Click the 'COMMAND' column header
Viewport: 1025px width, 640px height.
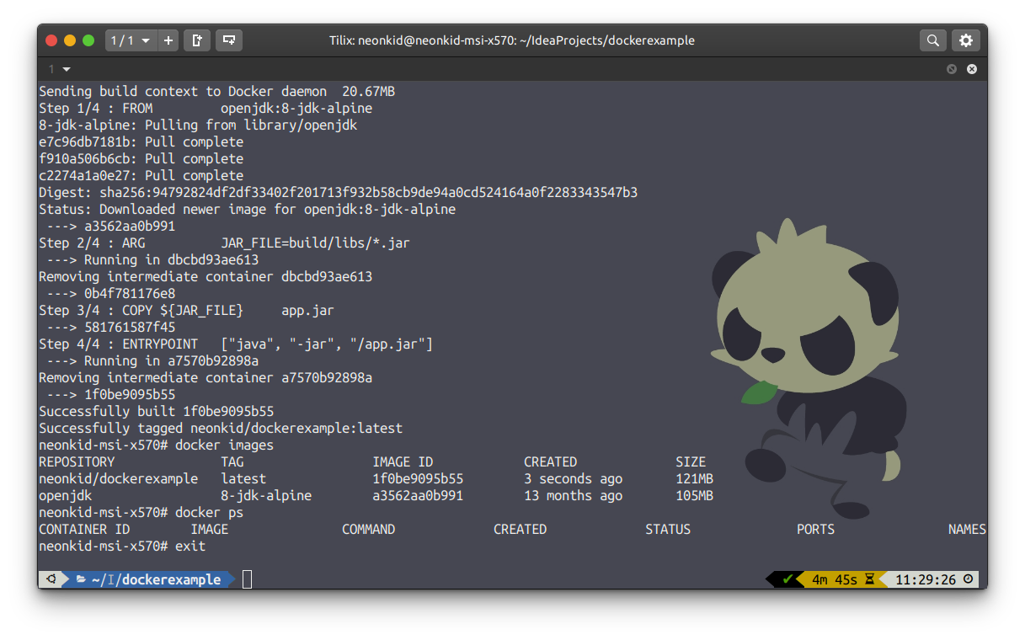(368, 530)
